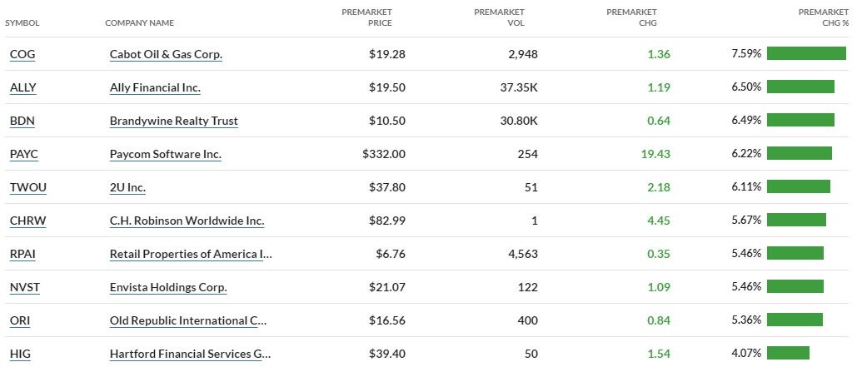This screenshot has height=367, width=857.
Task: Click the HIG symbol link
Action: tap(22, 354)
